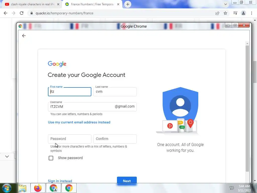Click 'Create your Google Account' heading

[86, 75]
